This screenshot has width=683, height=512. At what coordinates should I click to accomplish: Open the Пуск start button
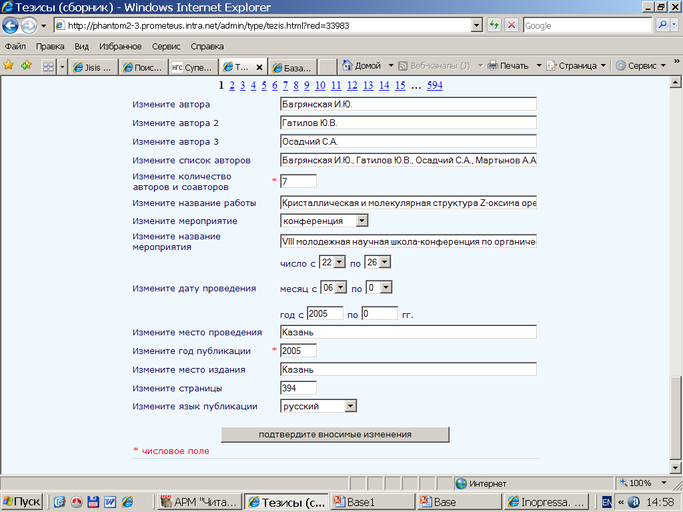(22, 502)
